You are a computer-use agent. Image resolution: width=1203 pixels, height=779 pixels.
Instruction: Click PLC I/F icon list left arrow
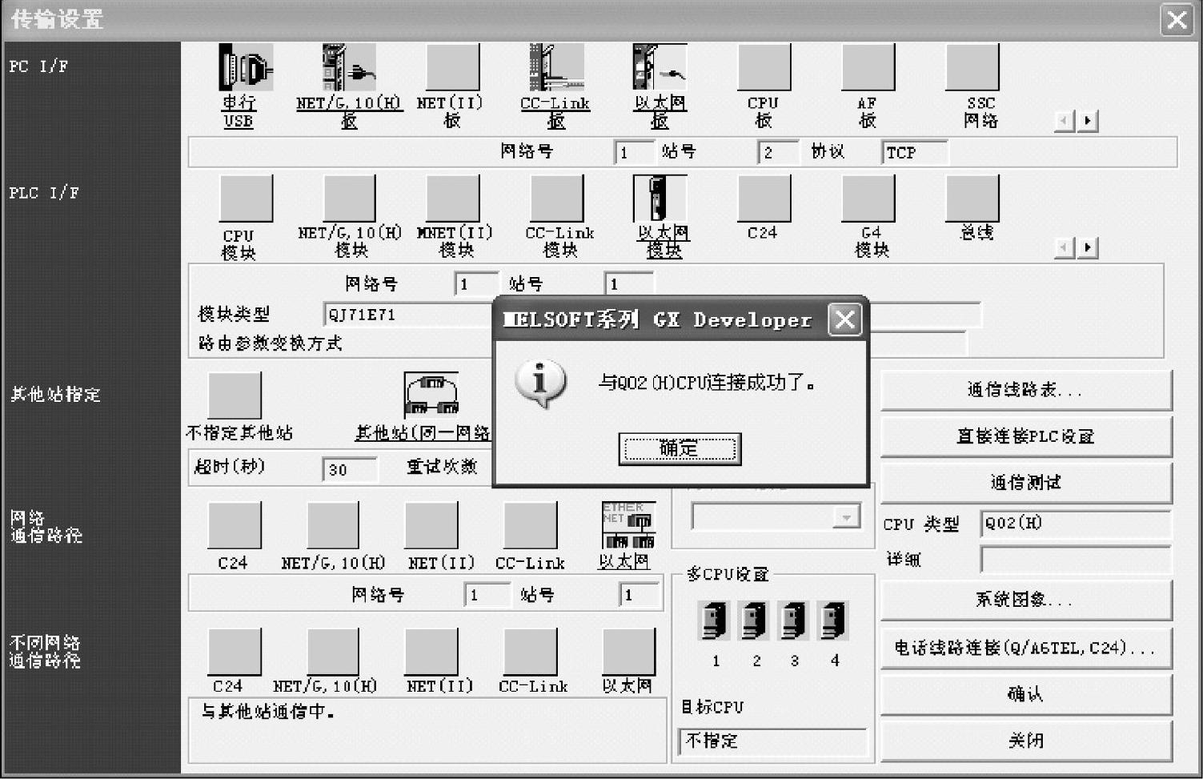click(x=1065, y=247)
